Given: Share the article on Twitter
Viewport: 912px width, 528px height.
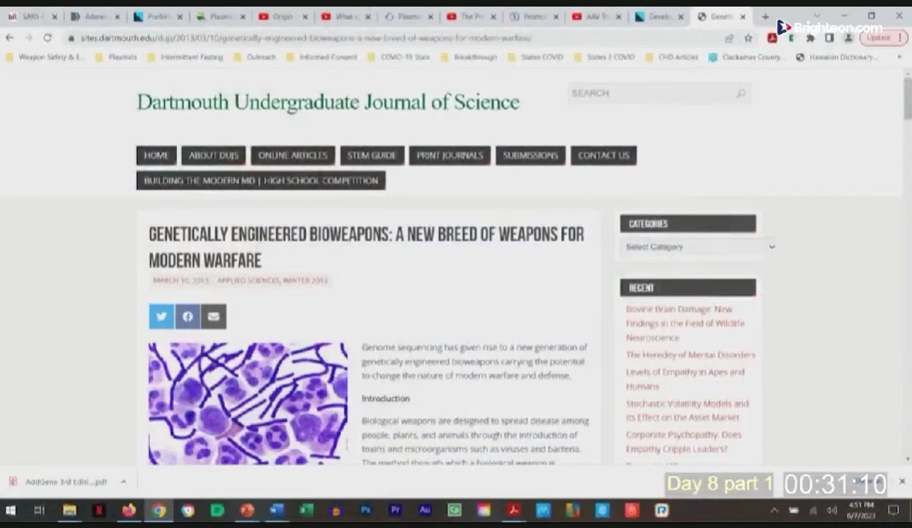Looking at the screenshot, I should coord(161,316).
